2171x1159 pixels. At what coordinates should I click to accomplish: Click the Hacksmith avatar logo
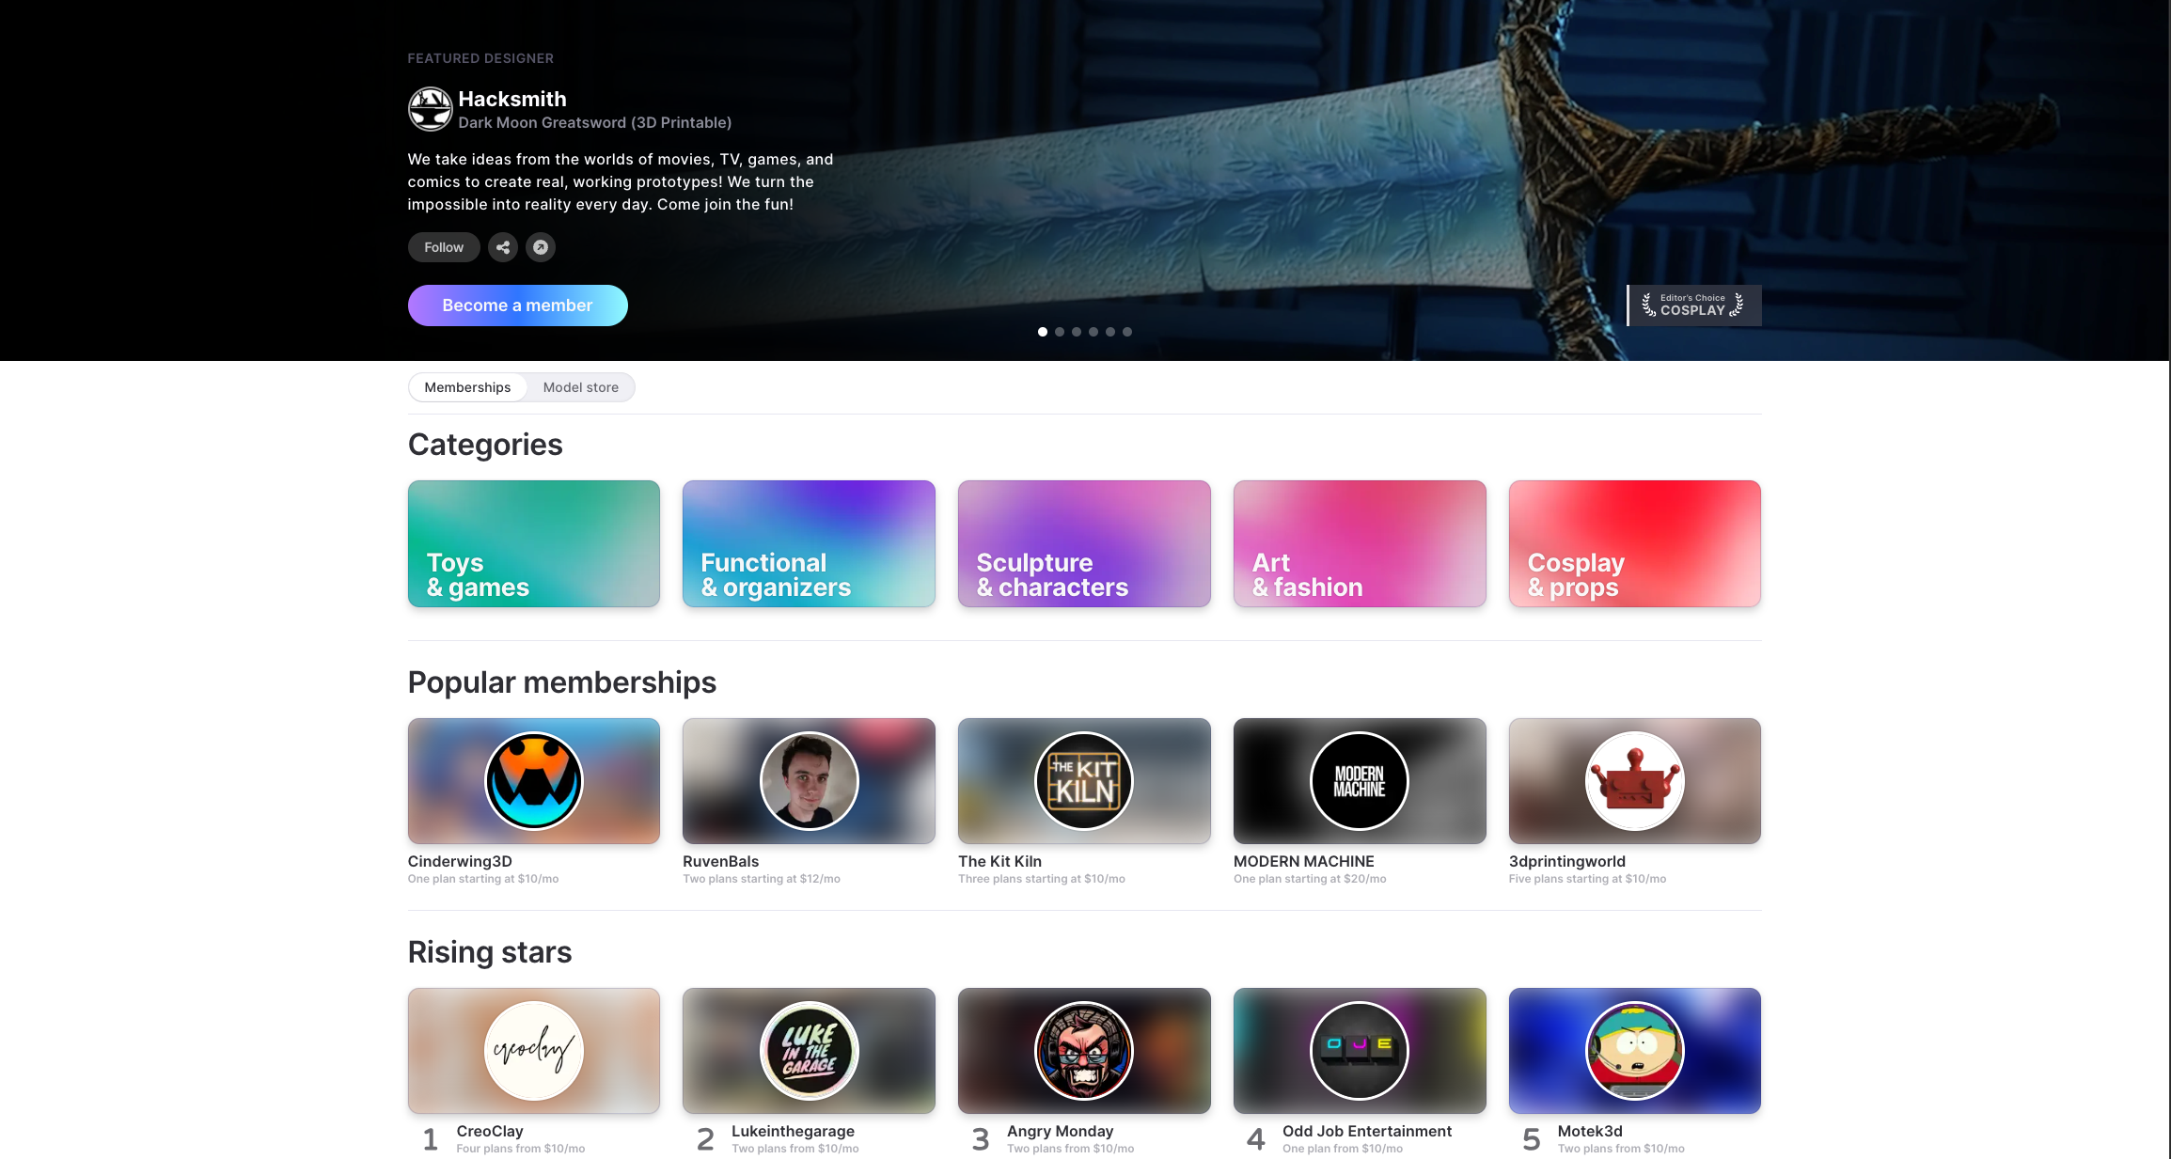tap(430, 109)
